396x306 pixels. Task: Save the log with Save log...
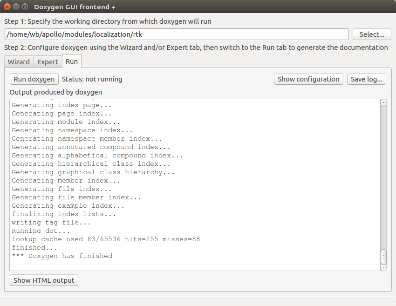point(367,79)
